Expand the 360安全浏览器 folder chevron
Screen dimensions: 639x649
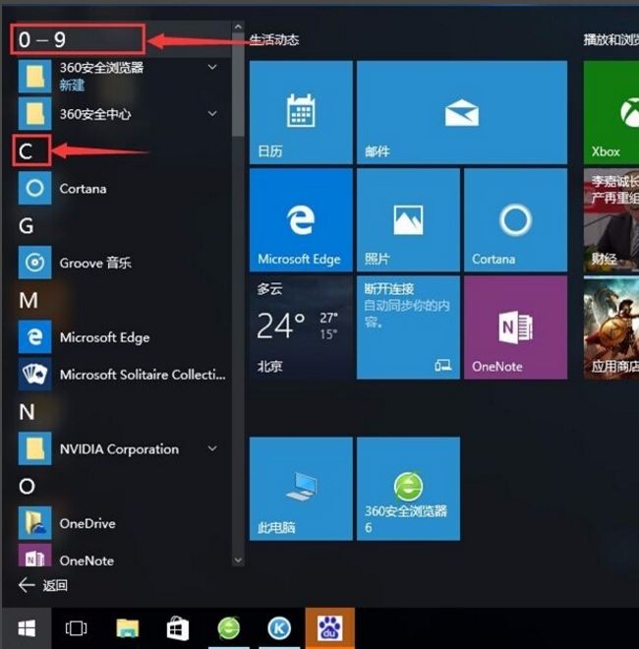coord(212,68)
